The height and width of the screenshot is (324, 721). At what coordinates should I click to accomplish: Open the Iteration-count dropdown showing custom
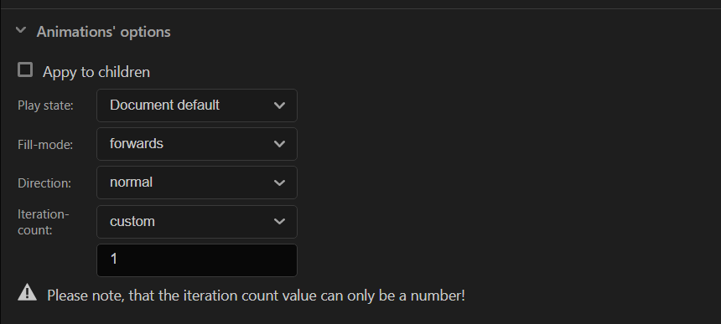197,222
